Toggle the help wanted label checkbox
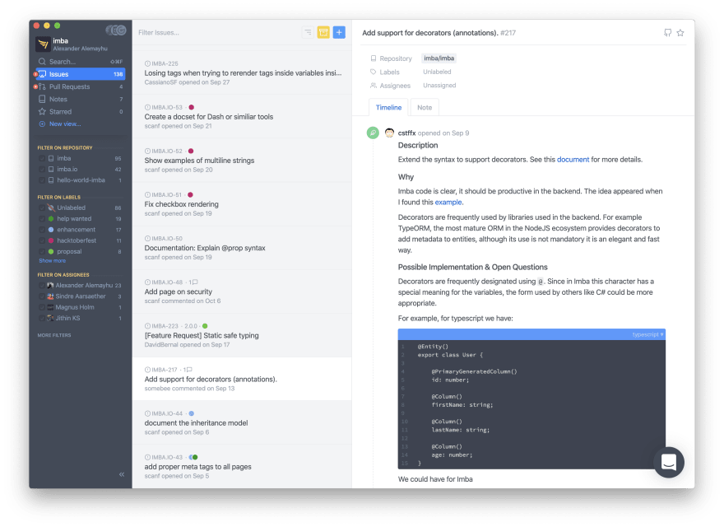The height and width of the screenshot is (527, 724). click(x=42, y=219)
